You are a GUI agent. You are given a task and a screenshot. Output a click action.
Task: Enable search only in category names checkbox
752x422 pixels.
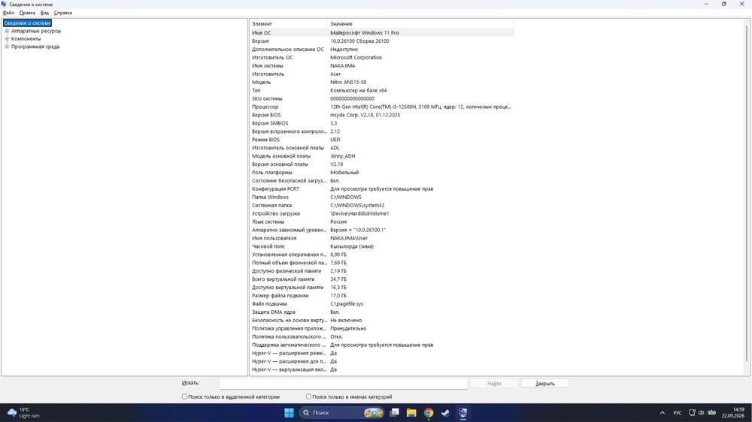[x=308, y=396]
